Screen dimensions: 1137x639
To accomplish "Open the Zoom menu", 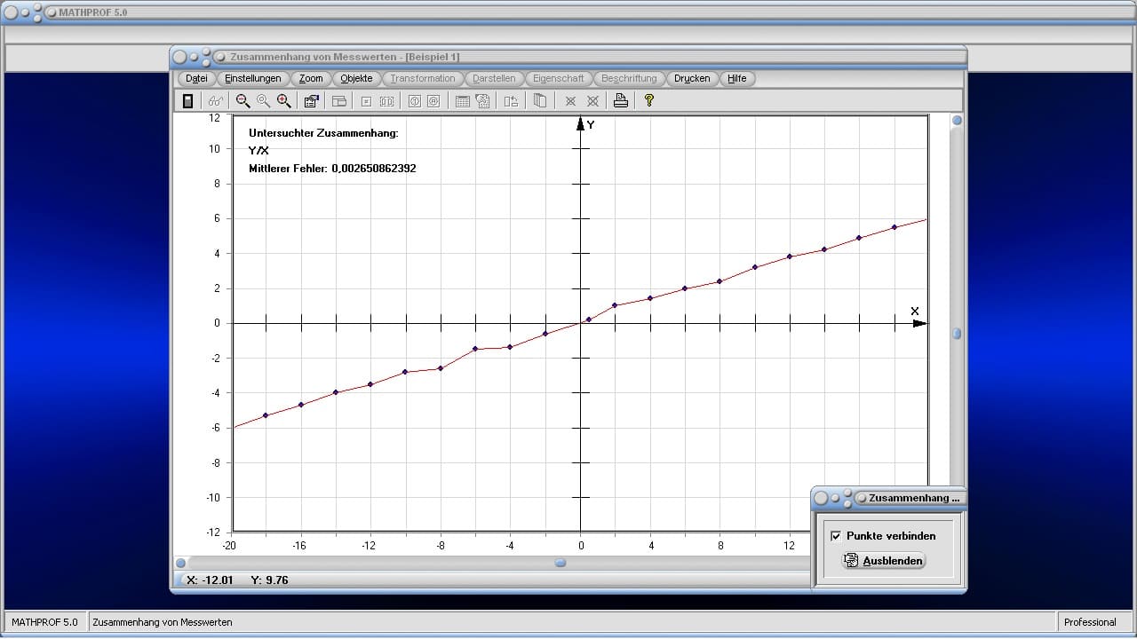I will (x=311, y=78).
